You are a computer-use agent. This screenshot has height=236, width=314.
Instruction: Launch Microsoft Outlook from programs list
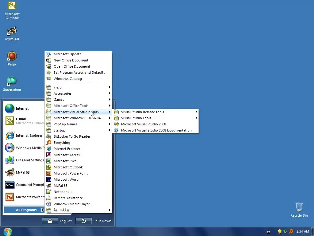[78, 167]
